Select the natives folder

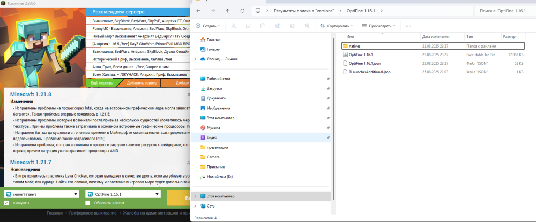coord(433,46)
